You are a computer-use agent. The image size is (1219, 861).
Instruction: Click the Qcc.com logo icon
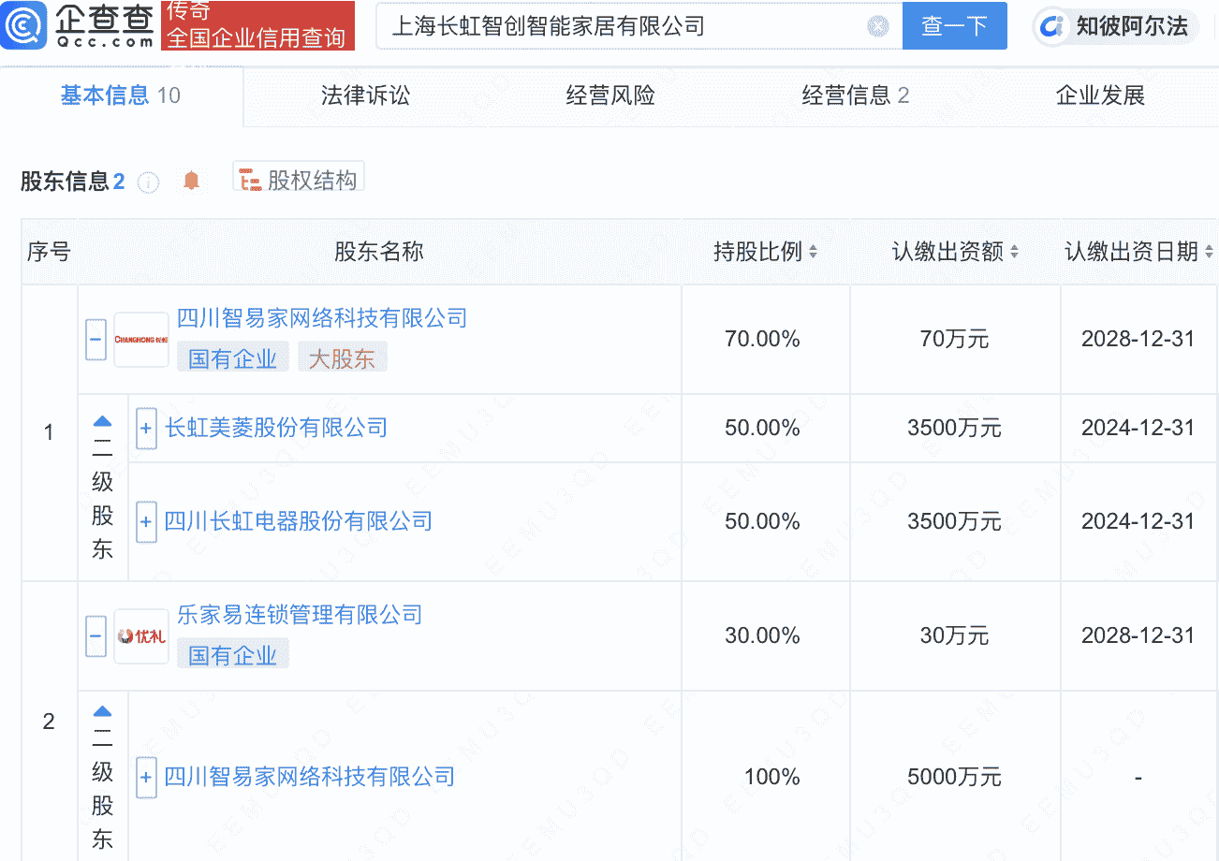pyautogui.click(x=24, y=25)
